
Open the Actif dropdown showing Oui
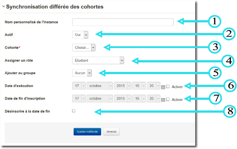(80, 34)
